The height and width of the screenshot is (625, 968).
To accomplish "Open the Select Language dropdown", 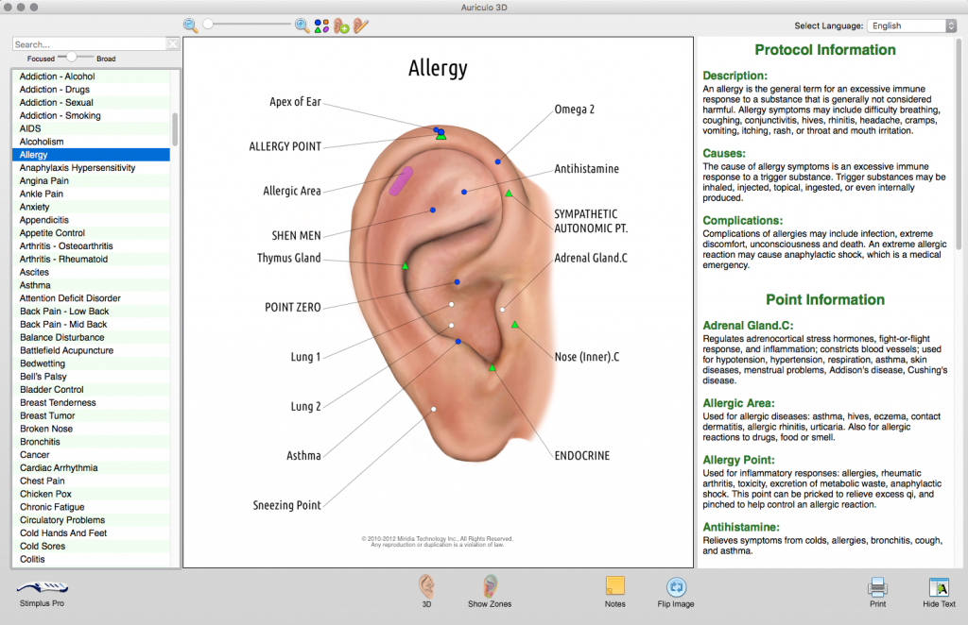I will pyautogui.click(x=911, y=25).
